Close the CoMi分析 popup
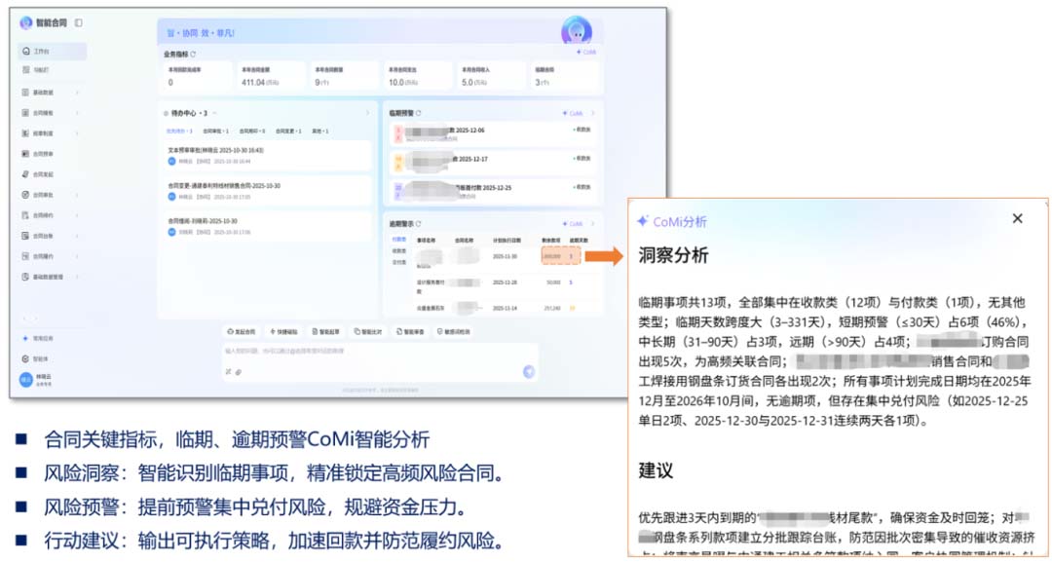Viewport: 1052px width, 563px height. tap(1017, 219)
